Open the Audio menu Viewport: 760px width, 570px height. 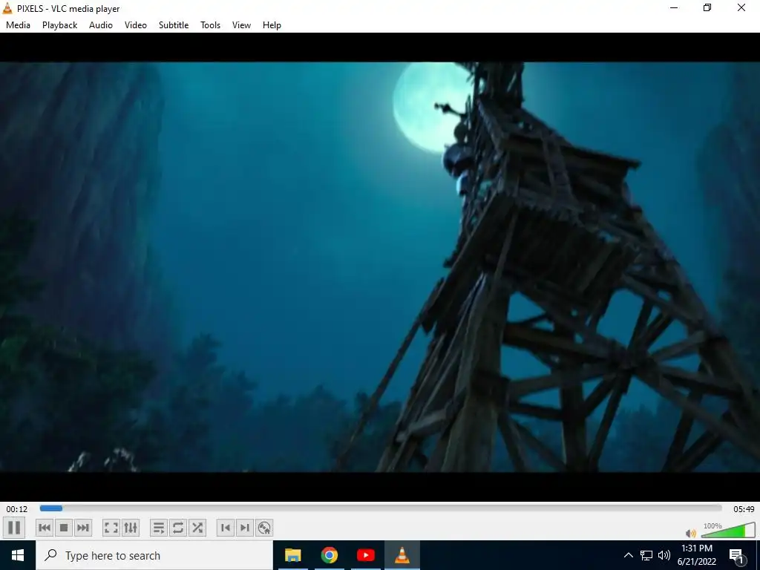click(x=101, y=25)
